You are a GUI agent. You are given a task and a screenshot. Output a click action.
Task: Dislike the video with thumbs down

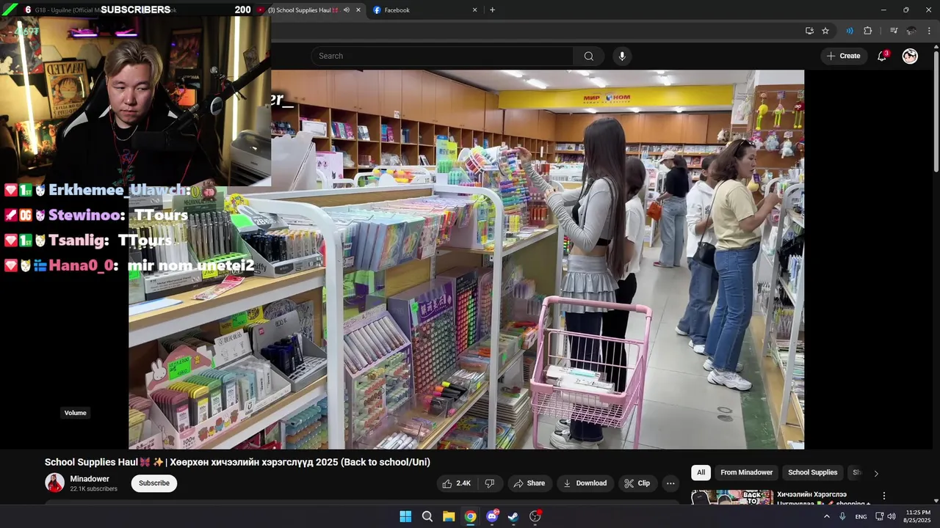click(489, 483)
